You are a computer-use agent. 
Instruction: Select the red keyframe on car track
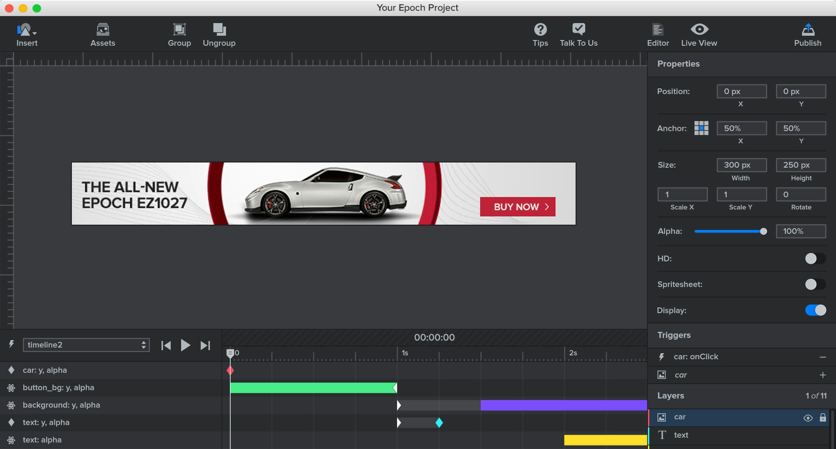pyautogui.click(x=230, y=371)
